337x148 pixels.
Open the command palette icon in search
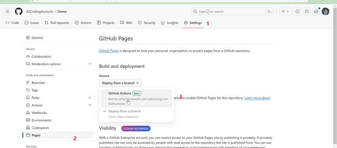tap(269, 11)
